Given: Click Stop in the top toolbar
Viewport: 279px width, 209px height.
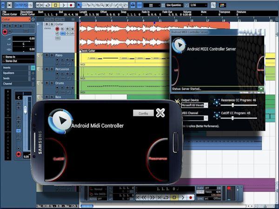Looking at the screenshot, I should click(x=55, y=5).
